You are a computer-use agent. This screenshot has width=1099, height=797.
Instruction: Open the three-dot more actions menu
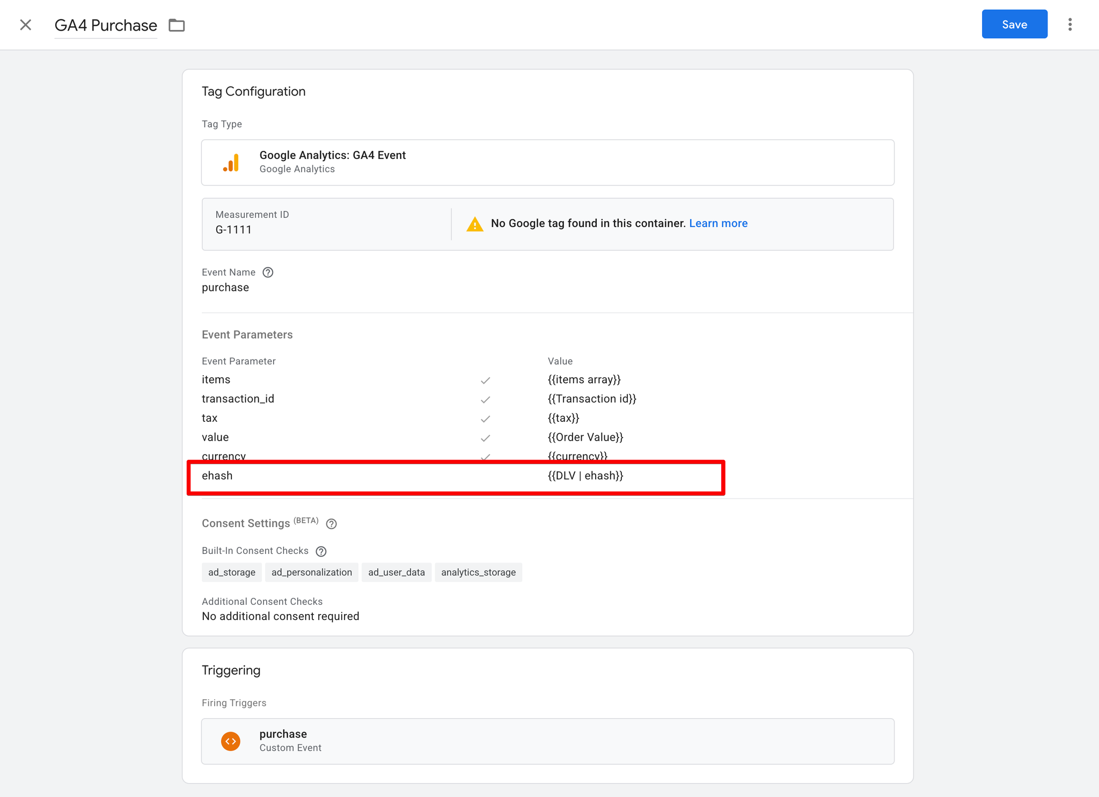(1069, 25)
